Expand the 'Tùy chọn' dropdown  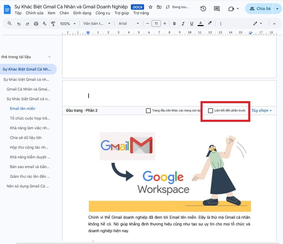[262, 110]
